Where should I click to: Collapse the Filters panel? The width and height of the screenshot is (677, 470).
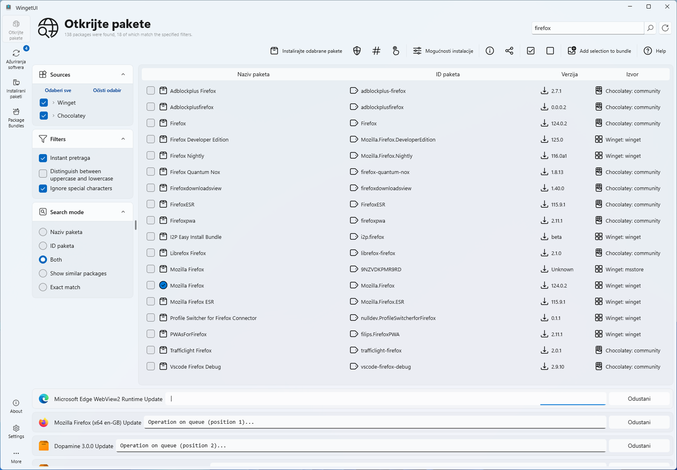point(123,139)
